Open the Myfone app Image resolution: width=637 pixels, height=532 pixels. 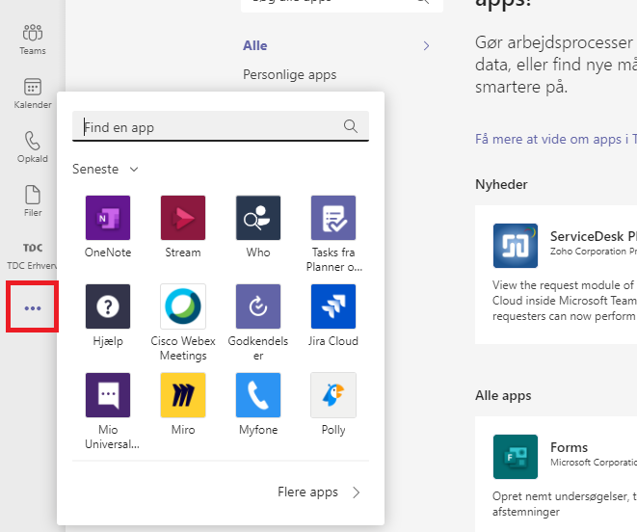pyautogui.click(x=258, y=404)
